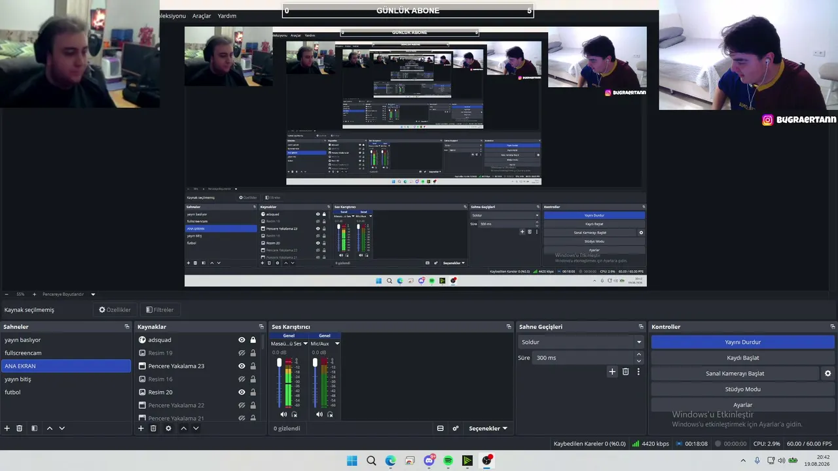This screenshot has width=838, height=471.
Task: Open the Araçlar menu
Action: pos(202,16)
